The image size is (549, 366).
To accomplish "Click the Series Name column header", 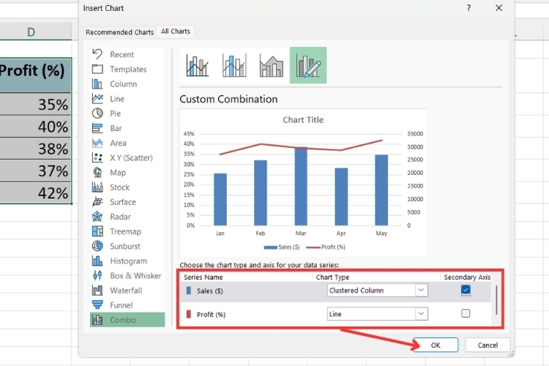I will [x=203, y=277].
